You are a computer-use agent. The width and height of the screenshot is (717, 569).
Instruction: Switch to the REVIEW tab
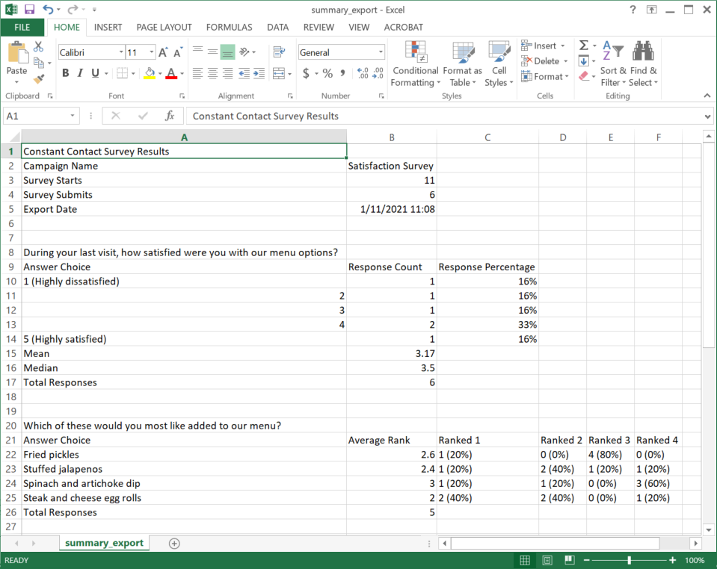tap(319, 28)
